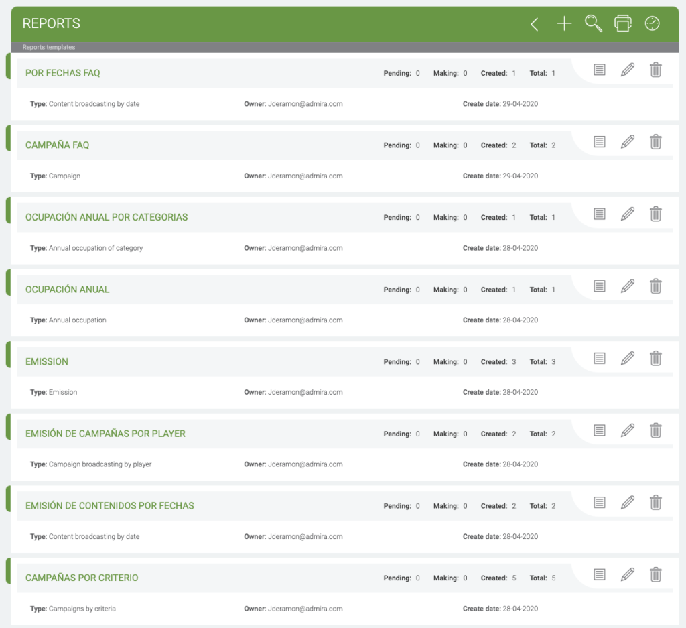Edit the OCUPACIÓN ANUAL report template

point(627,286)
